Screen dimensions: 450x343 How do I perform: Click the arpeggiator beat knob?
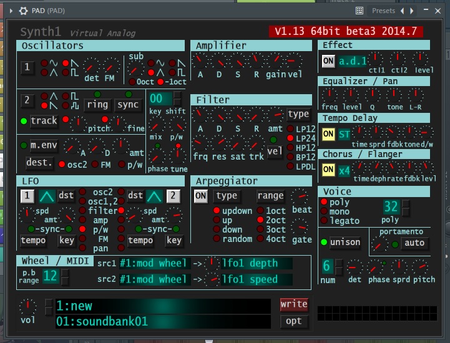coord(300,196)
